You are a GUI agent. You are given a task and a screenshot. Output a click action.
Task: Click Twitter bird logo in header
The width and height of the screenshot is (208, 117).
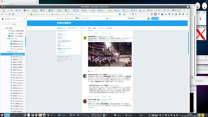coord(107,19)
